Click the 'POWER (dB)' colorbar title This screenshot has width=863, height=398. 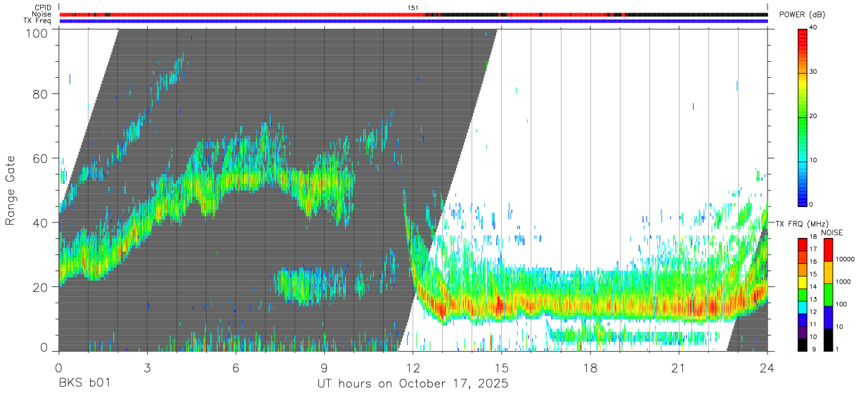pyautogui.click(x=803, y=15)
